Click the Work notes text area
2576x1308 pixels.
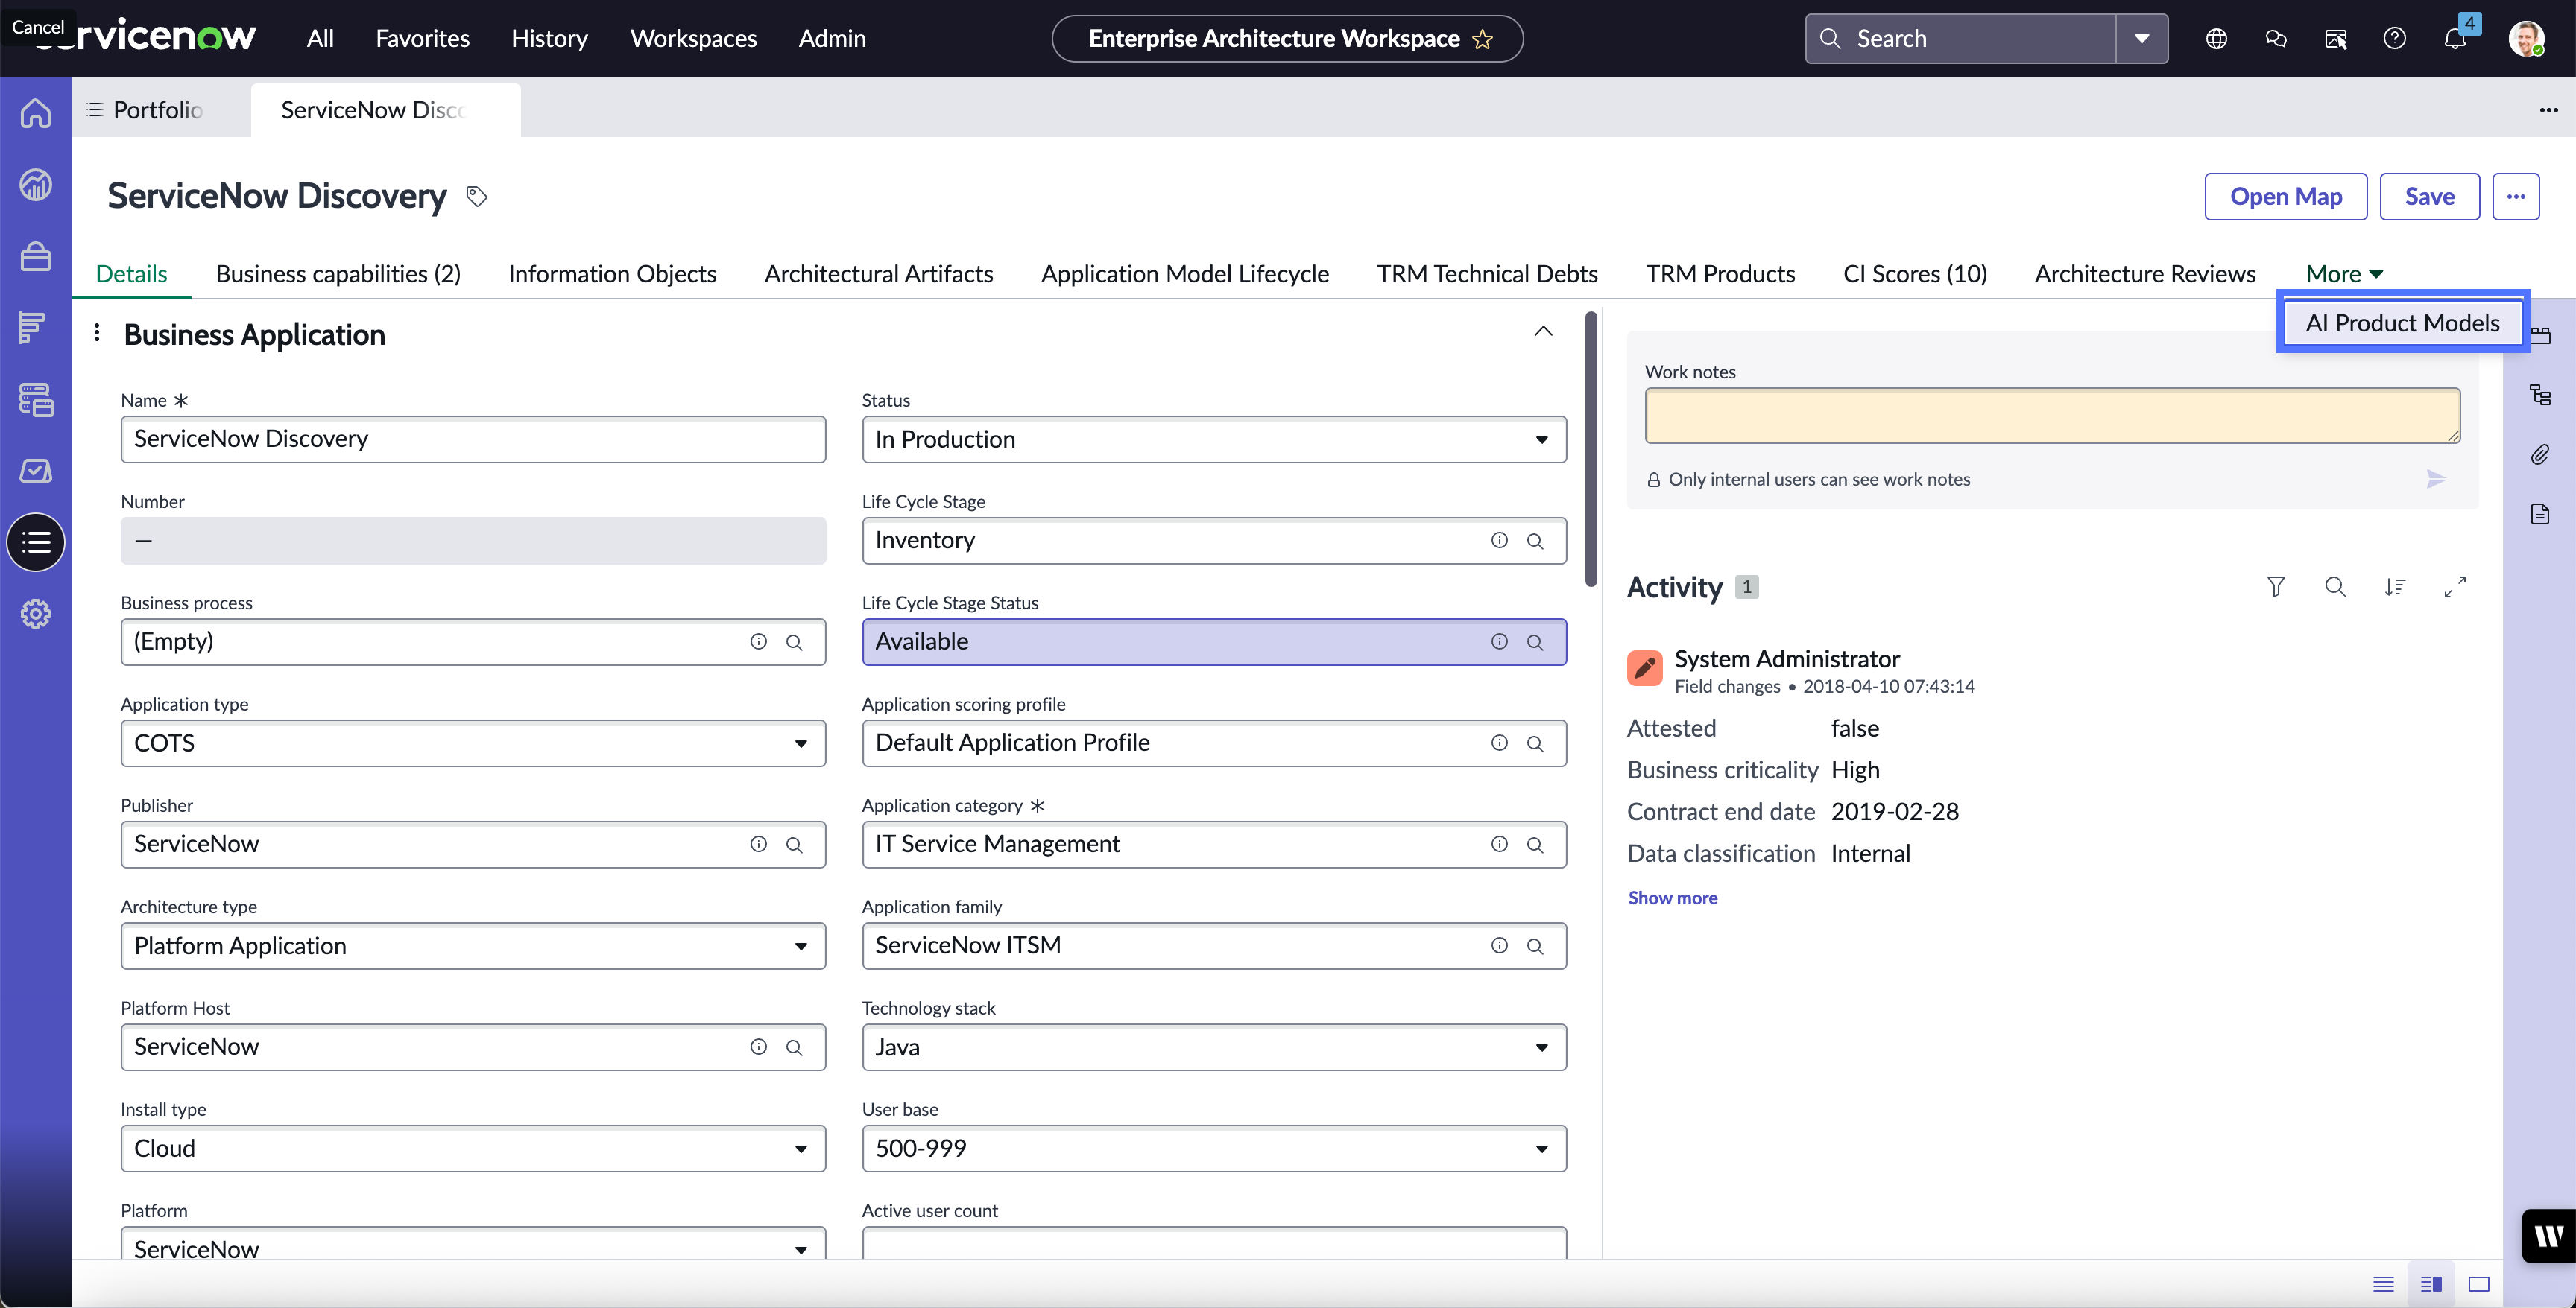(x=2052, y=416)
